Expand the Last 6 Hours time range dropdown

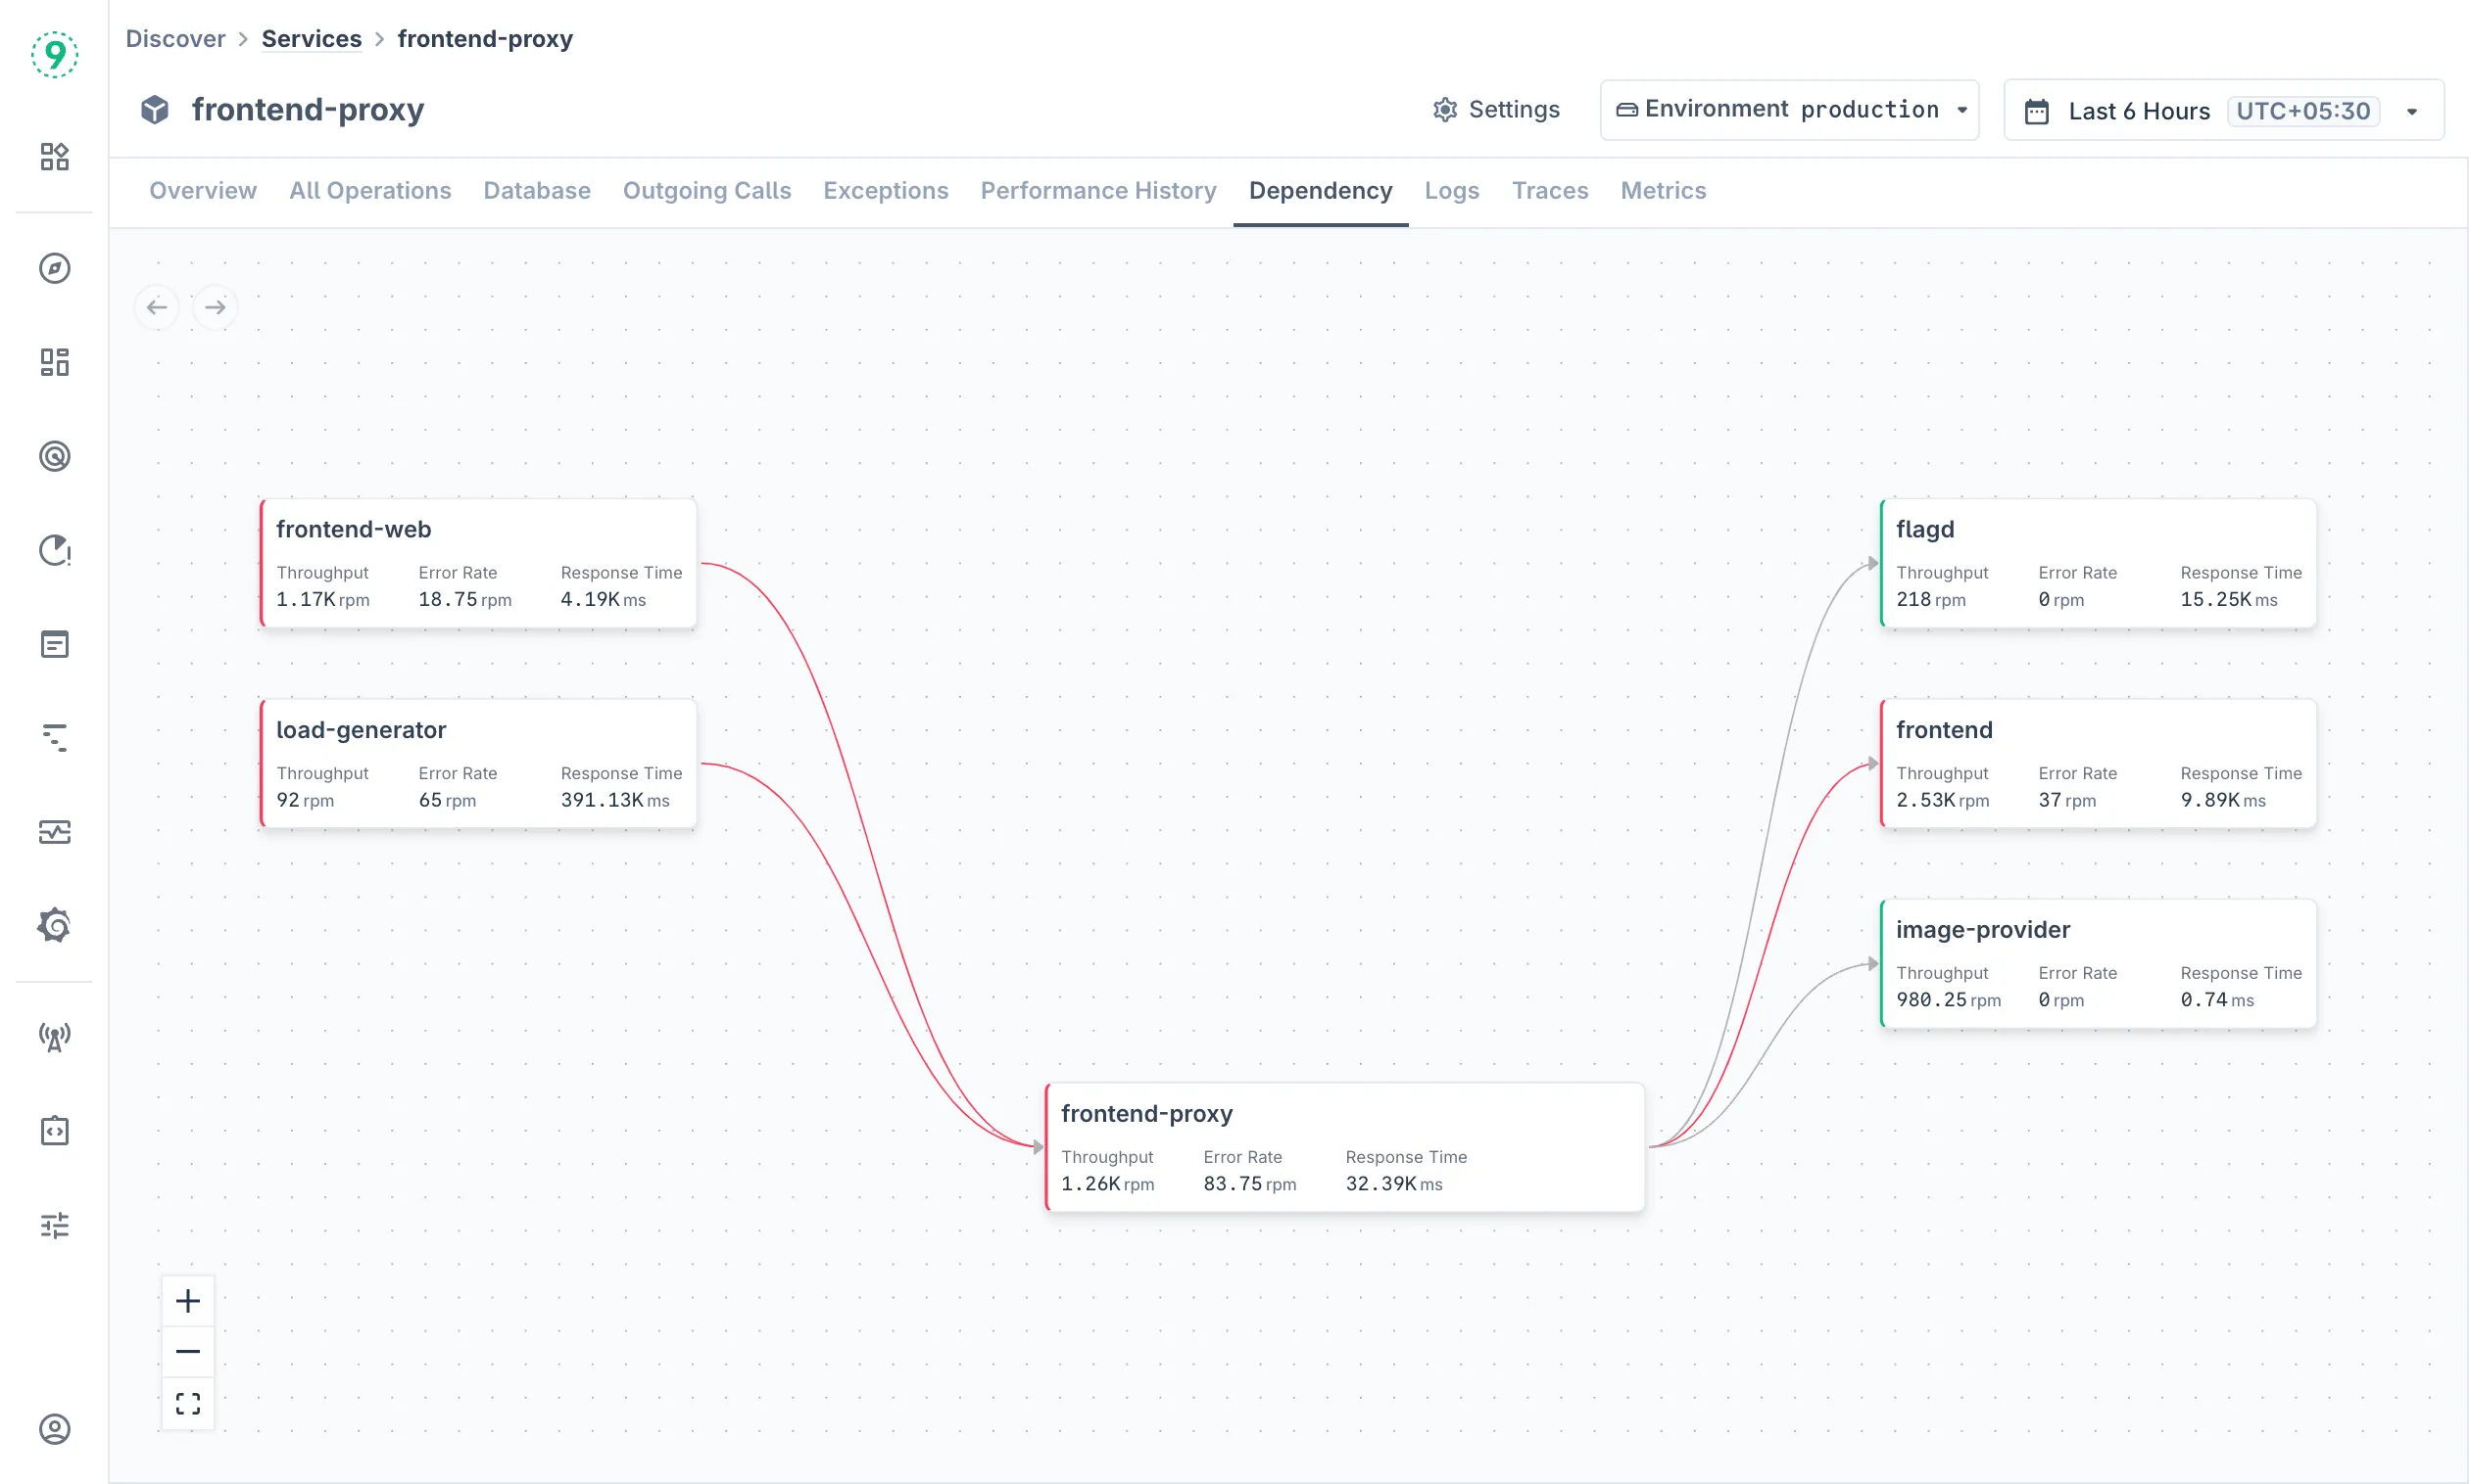click(2224, 110)
